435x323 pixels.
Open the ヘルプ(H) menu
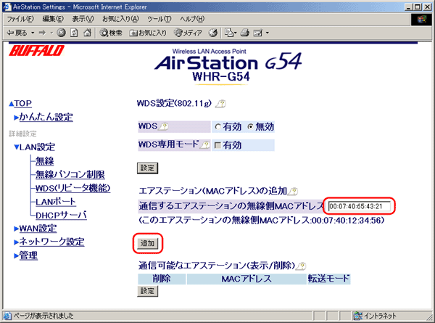192,19
